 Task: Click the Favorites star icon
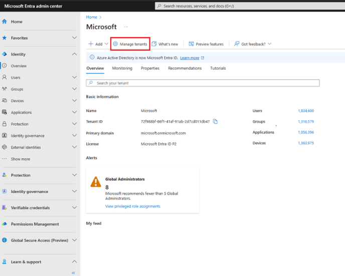coord(5,38)
